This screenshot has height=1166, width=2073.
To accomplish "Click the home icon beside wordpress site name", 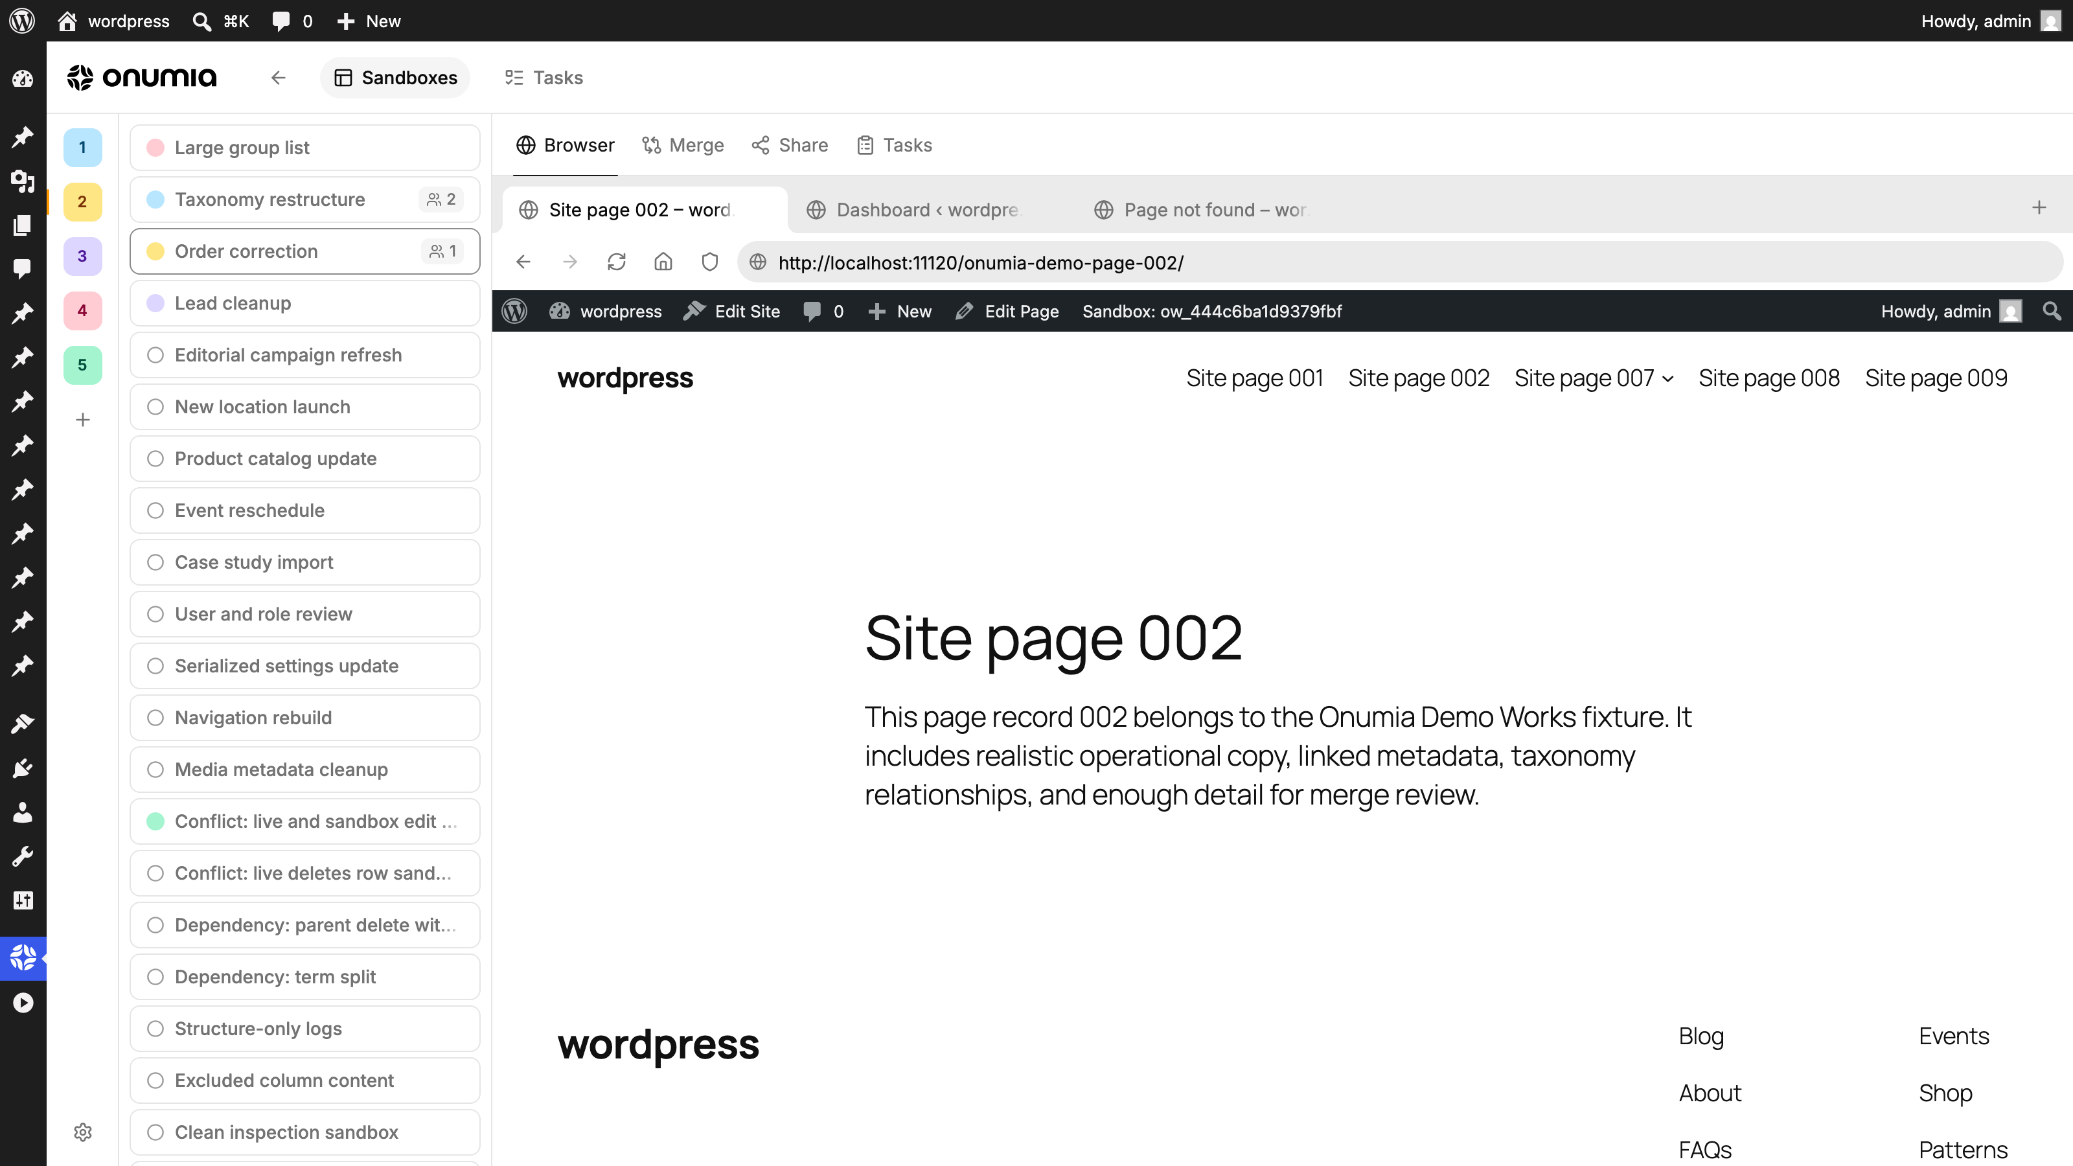I will [x=67, y=21].
